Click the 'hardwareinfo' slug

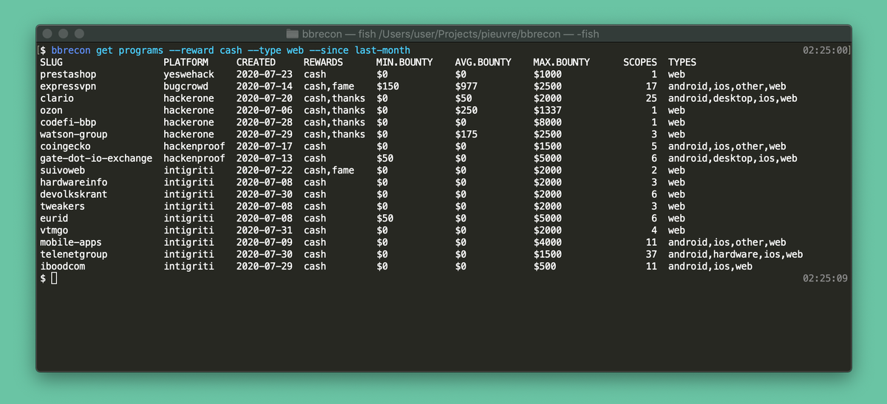click(x=74, y=182)
